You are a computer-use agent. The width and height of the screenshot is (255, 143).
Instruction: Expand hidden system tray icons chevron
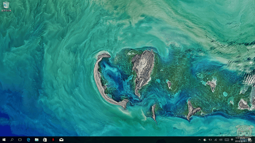pyautogui.click(x=200, y=140)
